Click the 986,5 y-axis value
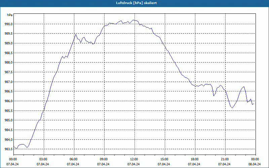The height and width of the screenshot is (168, 269). [9, 91]
